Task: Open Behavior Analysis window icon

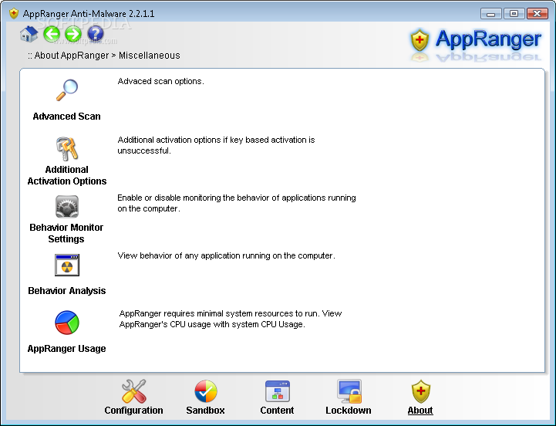Action: [66, 265]
